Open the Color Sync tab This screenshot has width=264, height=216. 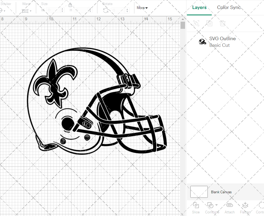[x=229, y=7]
